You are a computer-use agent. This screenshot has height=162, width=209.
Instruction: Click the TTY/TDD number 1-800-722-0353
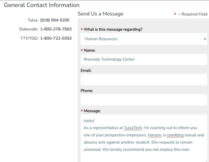(56, 38)
